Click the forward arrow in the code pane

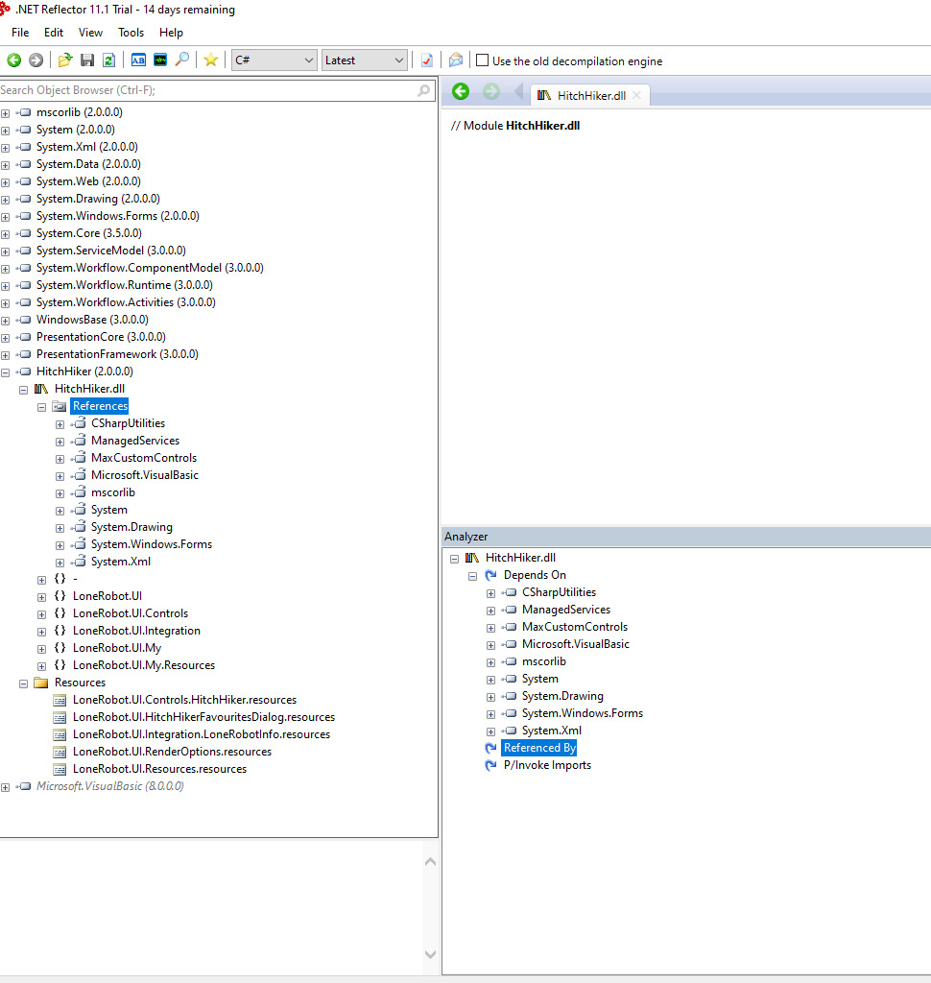tap(491, 92)
